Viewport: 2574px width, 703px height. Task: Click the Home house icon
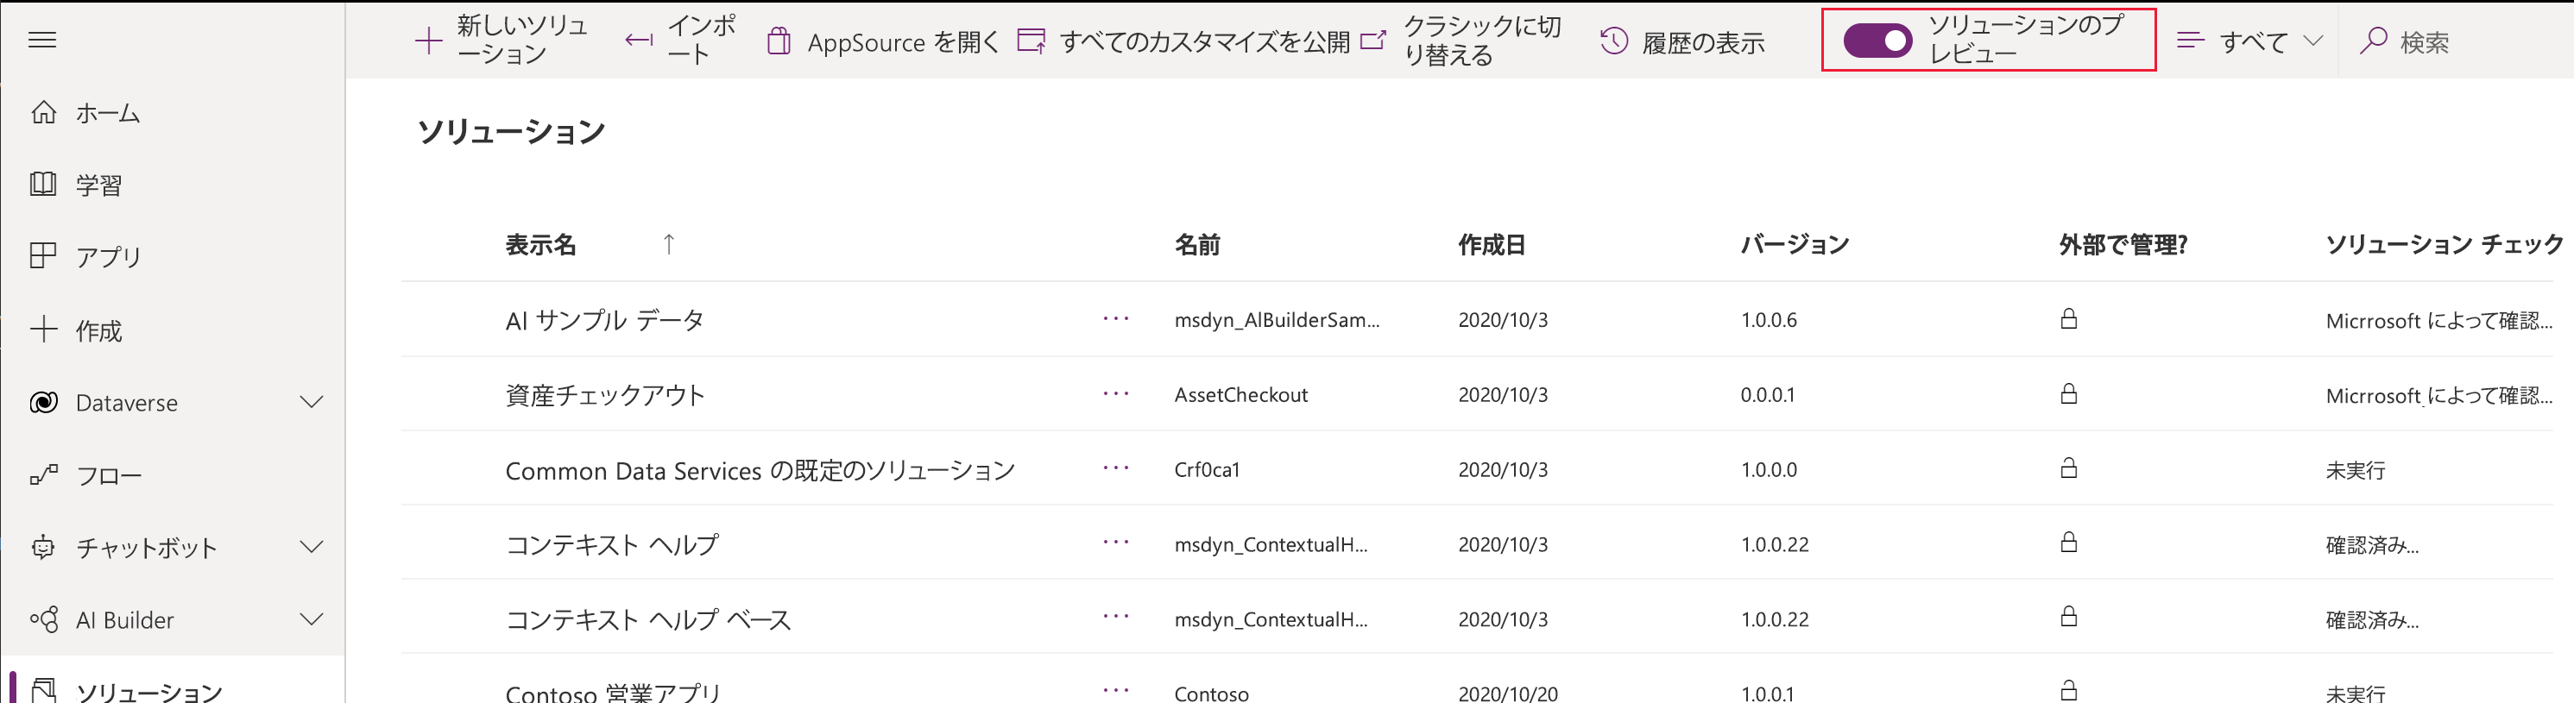pos(43,112)
